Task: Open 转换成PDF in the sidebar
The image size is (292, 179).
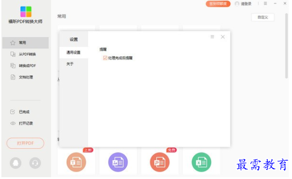Action: click(x=26, y=66)
